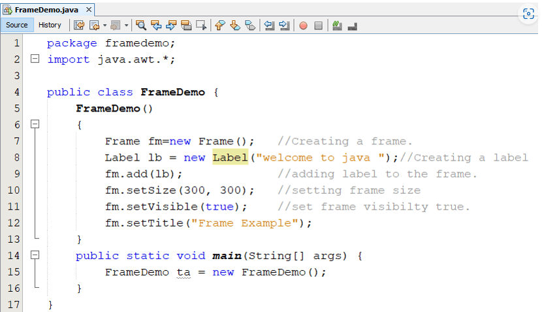Open the Forward history dropdown arrow

coord(126,25)
